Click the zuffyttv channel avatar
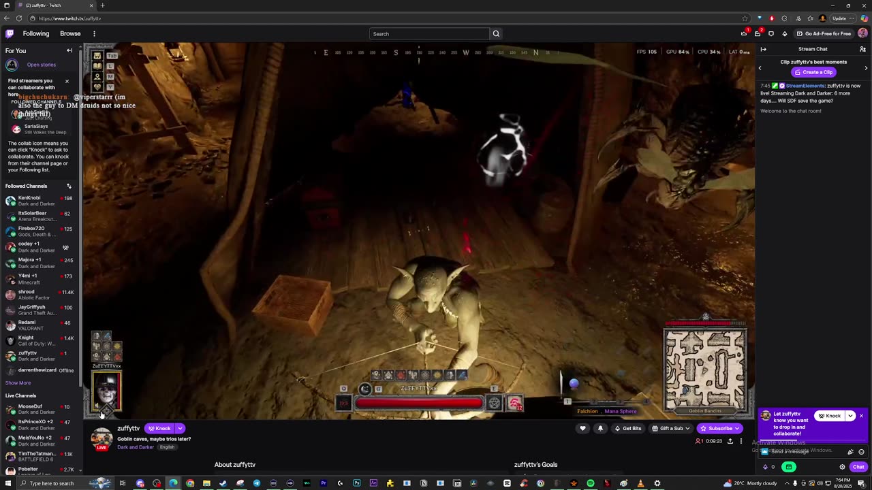Screen dimensions: 872x490 click(x=102, y=438)
